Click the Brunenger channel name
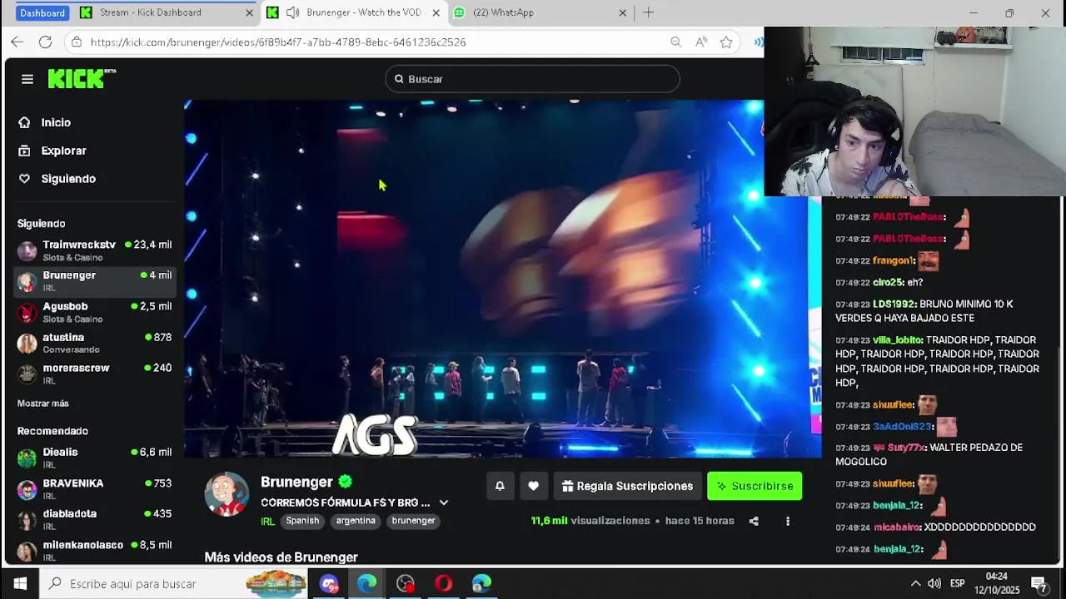Image resolution: width=1066 pixels, height=599 pixels. click(296, 482)
